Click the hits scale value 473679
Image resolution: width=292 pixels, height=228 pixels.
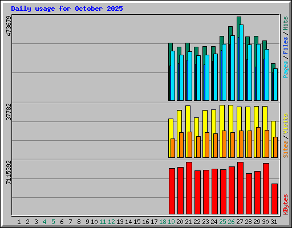(9, 26)
